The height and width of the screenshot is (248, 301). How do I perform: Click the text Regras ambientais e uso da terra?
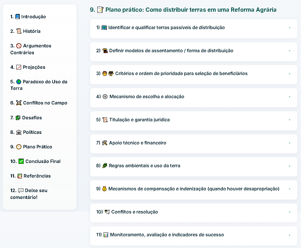coord(145,166)
